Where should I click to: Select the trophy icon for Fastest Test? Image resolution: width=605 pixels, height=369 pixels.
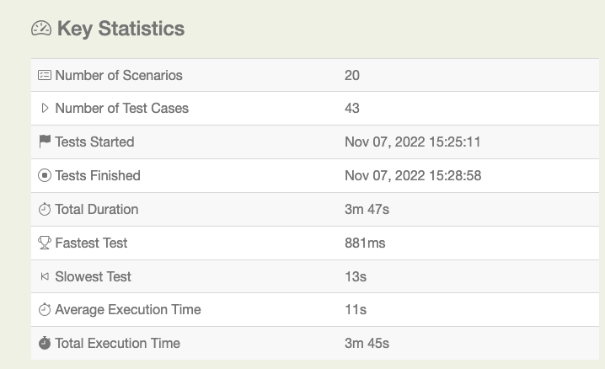point(45,243)
